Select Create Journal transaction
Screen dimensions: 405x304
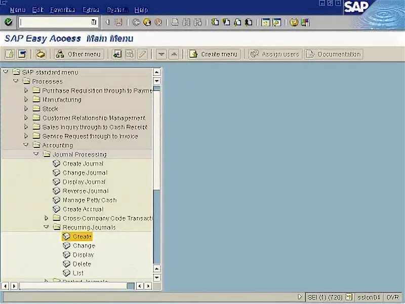tap(83, 164)
